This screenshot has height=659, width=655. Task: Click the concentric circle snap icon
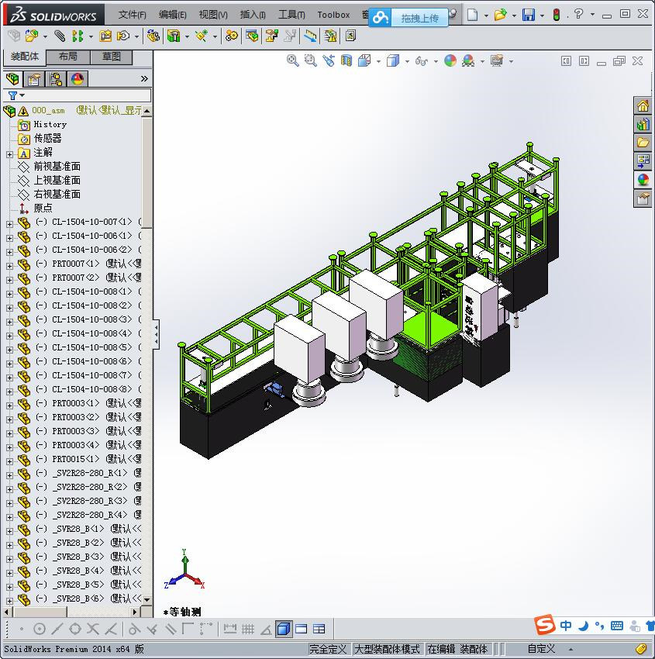pos(39,629)
